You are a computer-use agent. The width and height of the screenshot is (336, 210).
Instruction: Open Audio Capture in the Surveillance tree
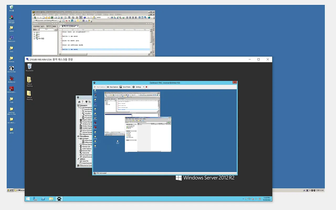click(86, 149)
